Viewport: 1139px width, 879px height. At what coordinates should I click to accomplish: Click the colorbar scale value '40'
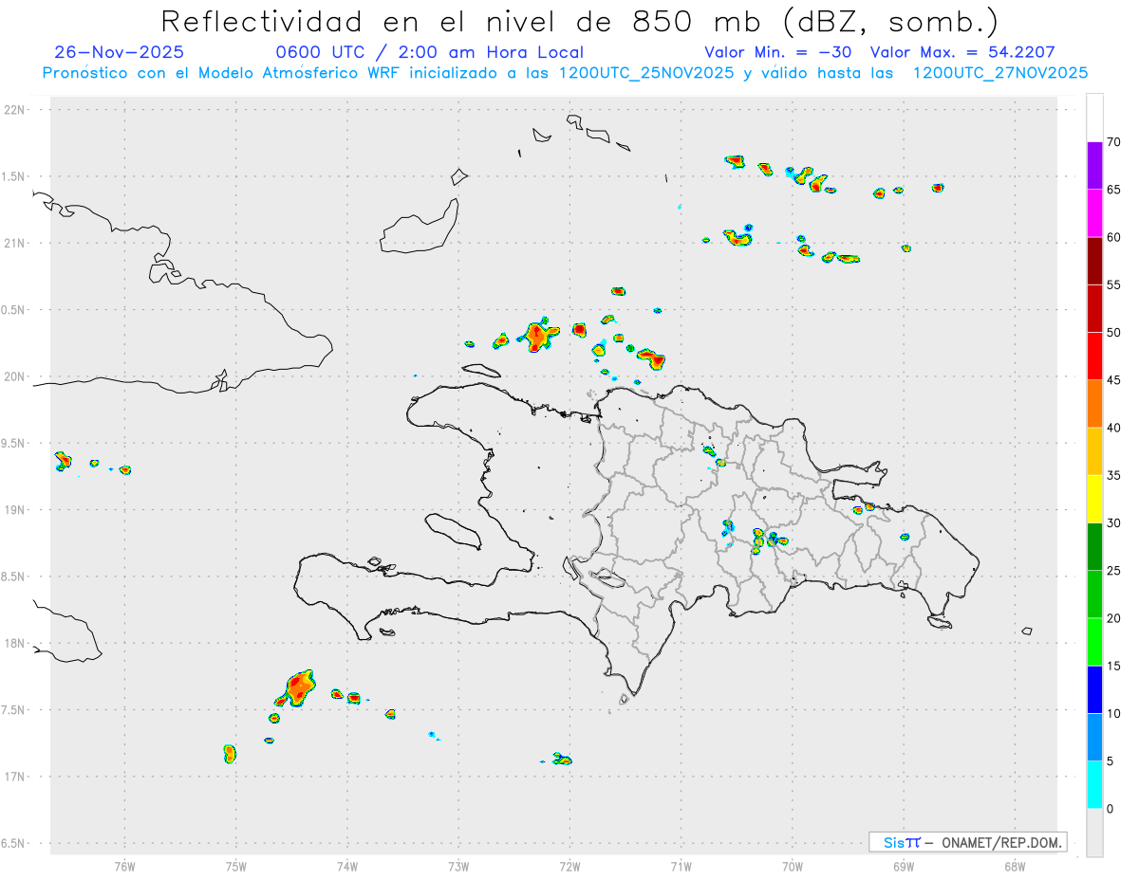pos(1114,428)
